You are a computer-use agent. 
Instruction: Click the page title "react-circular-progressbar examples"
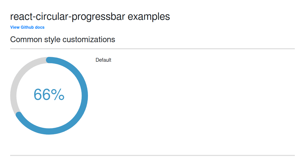click(x=90, y=16)
